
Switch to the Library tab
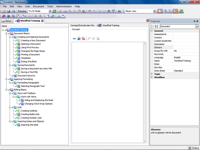point(7,21)
